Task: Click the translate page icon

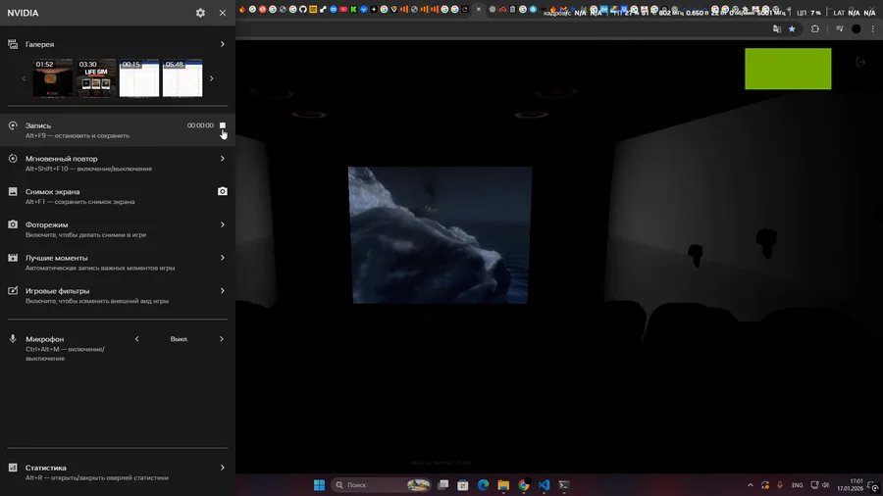Action: (777, 29)
